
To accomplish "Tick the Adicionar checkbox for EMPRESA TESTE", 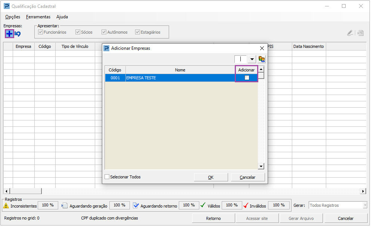I will [247, 77].
